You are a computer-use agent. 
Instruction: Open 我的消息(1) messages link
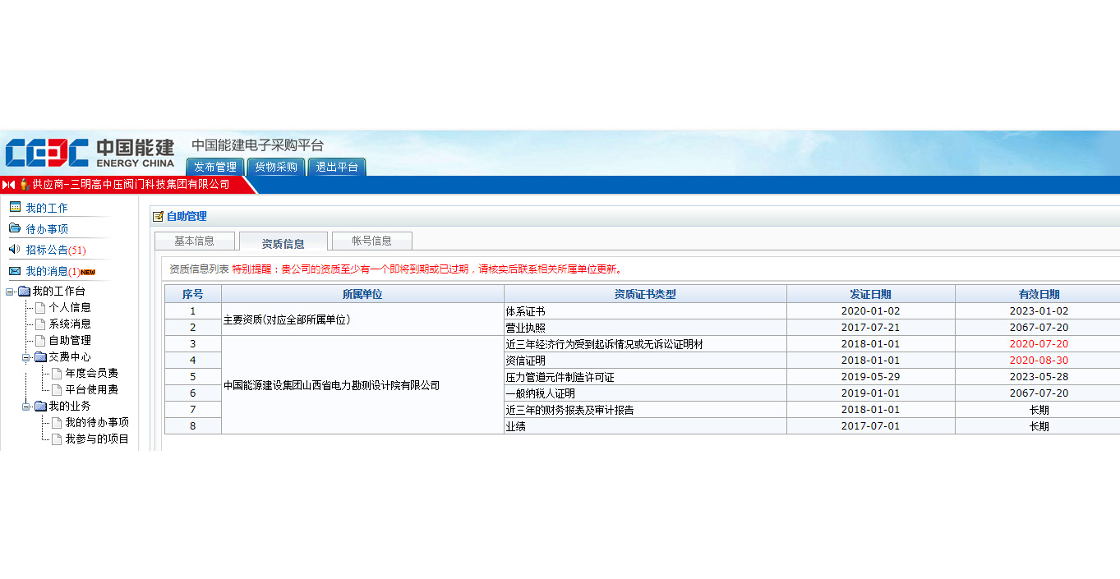(53, 271)
